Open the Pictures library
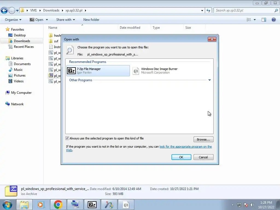This screenshot has width=280, height=210. (x=20, y=75)
